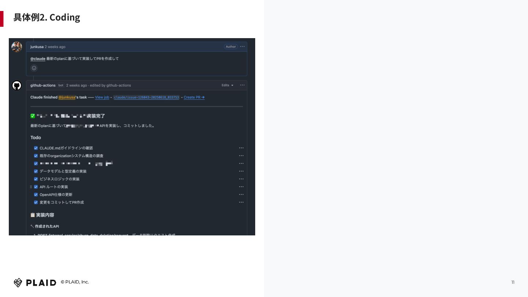
Task: Toggle CLAUDE.mdガイドラインの確認 checkbox
Action: click(36, 148)
